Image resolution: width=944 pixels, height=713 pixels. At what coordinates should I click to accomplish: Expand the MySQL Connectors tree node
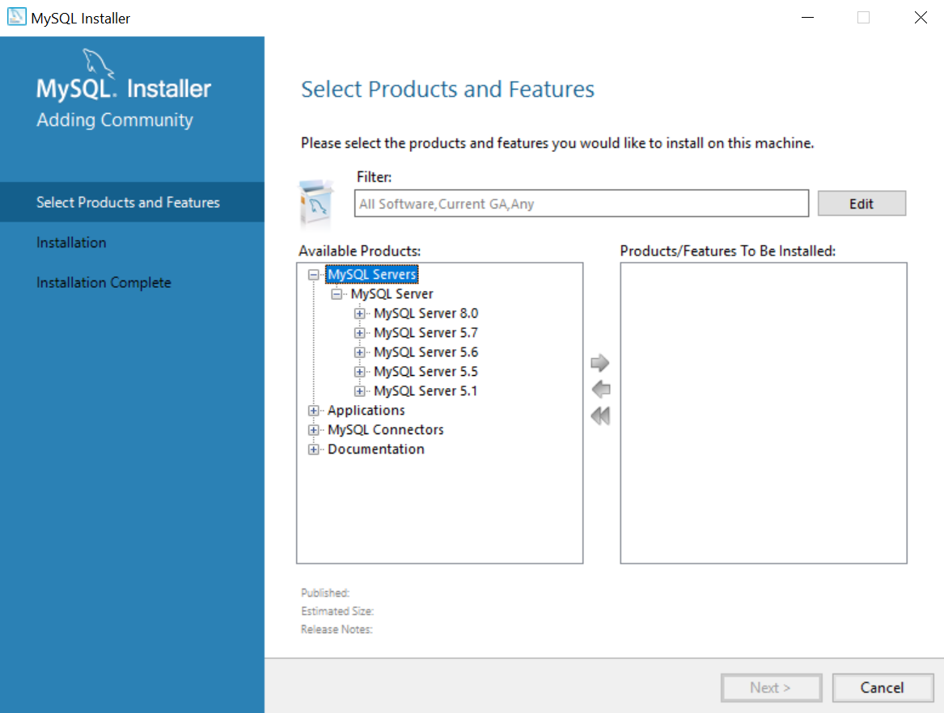point(314,430)
